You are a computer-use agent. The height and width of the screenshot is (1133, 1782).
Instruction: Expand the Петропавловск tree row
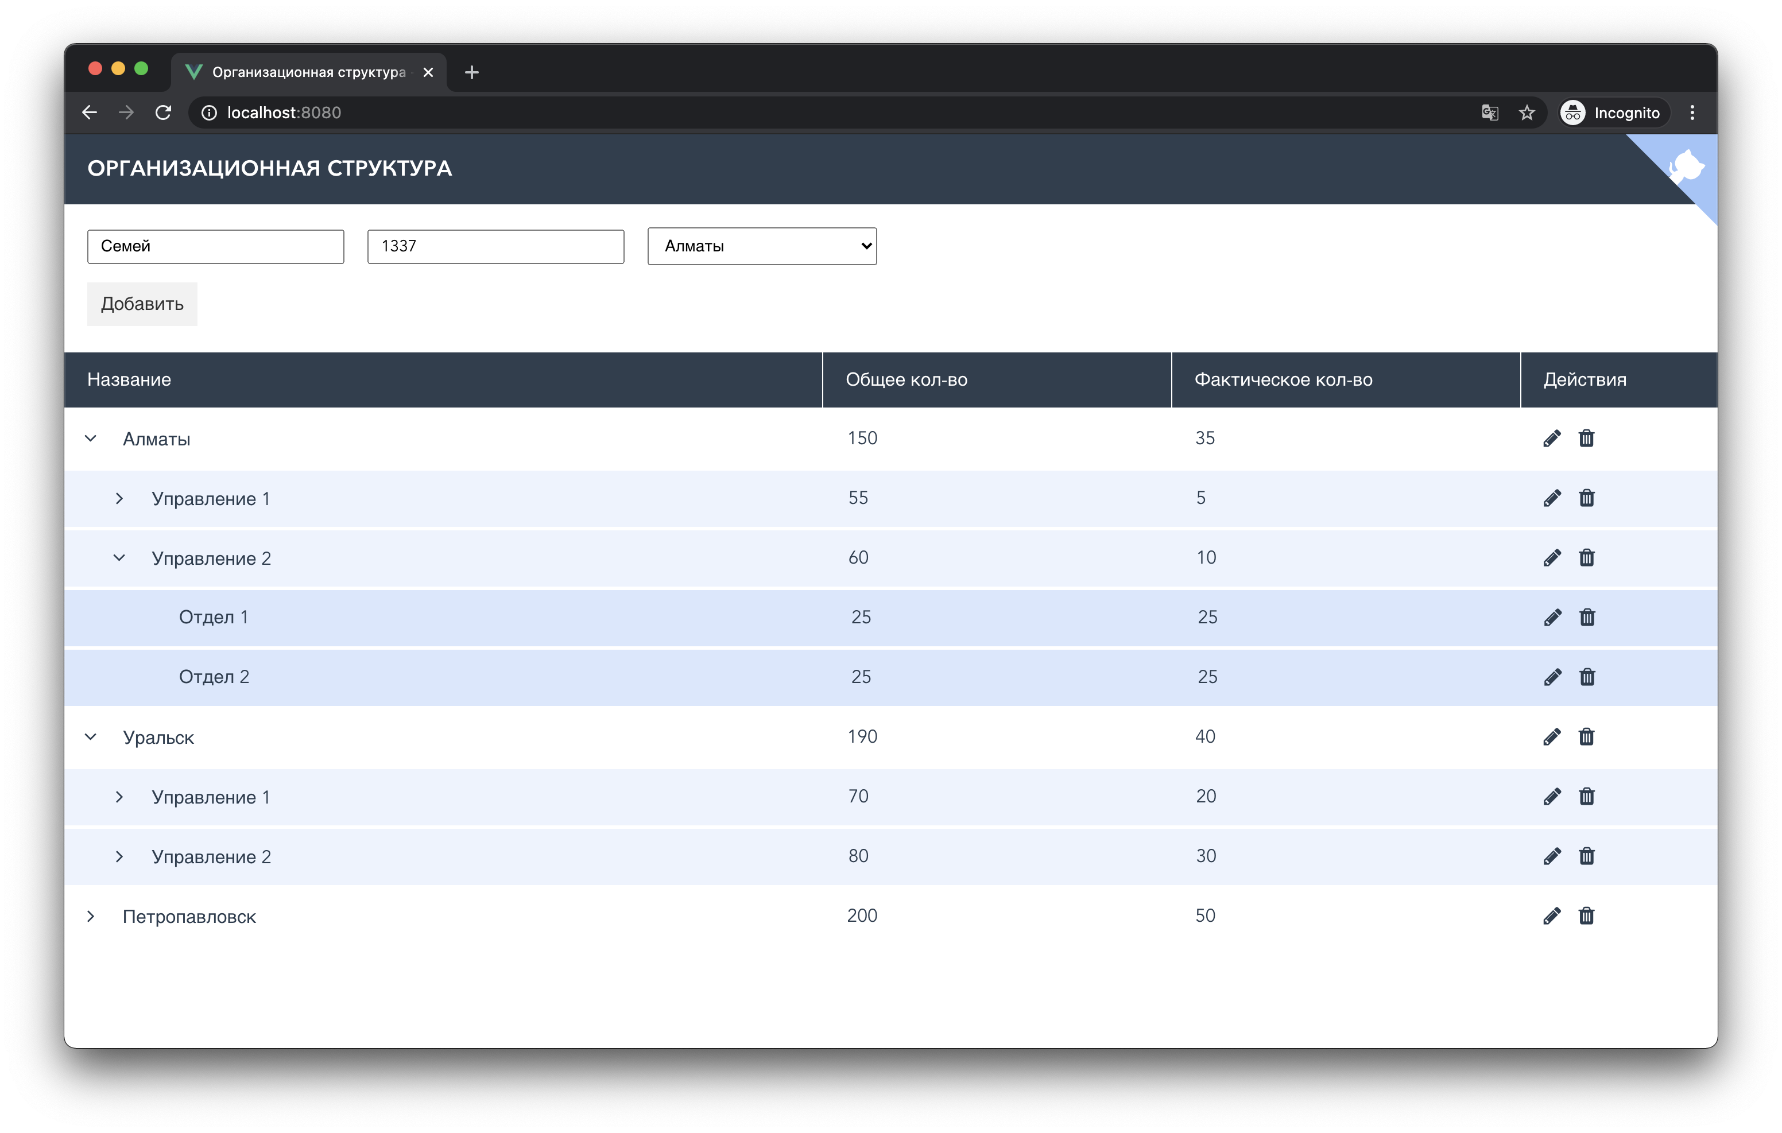[91, 916]
